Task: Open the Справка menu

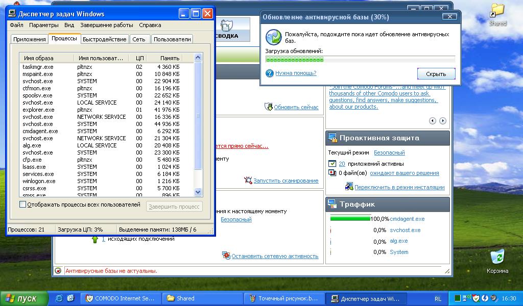Action: [150, 25]
